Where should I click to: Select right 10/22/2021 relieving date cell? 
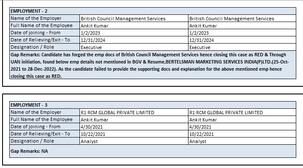coord(242,134)
